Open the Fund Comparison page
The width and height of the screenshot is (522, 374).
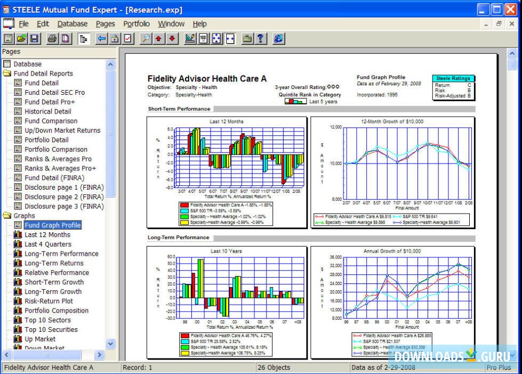[x=51, y=121]
